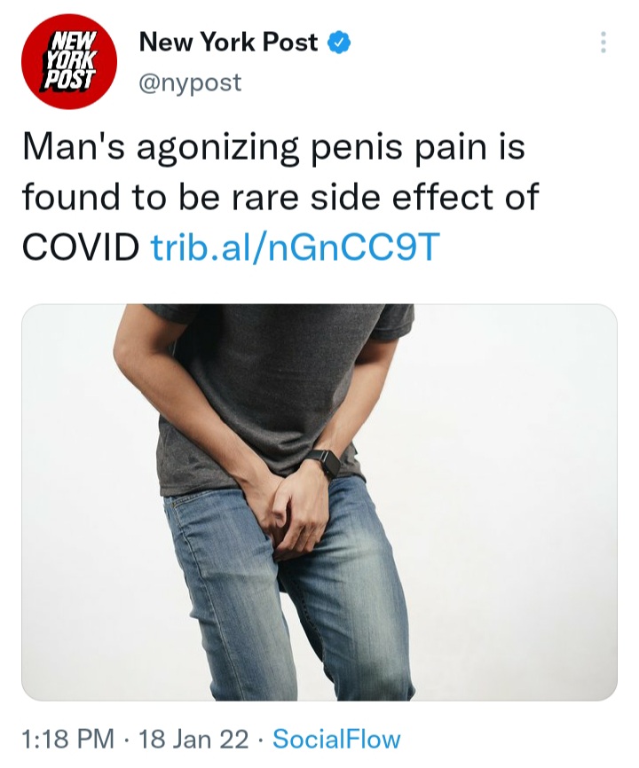The image size is (639, 768).
Task: Click the blue verified badge
Action: (339, 42)
